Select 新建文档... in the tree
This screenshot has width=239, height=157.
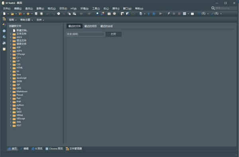22,31
